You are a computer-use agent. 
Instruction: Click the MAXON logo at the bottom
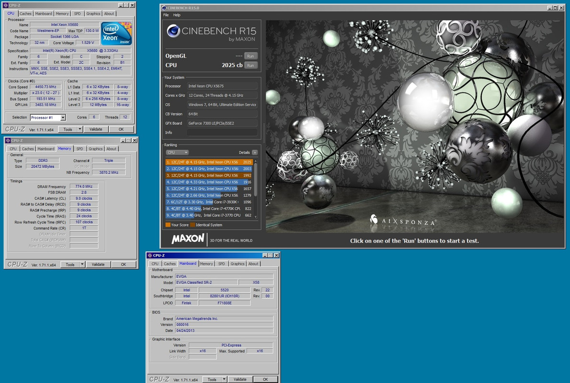(188, 239)
